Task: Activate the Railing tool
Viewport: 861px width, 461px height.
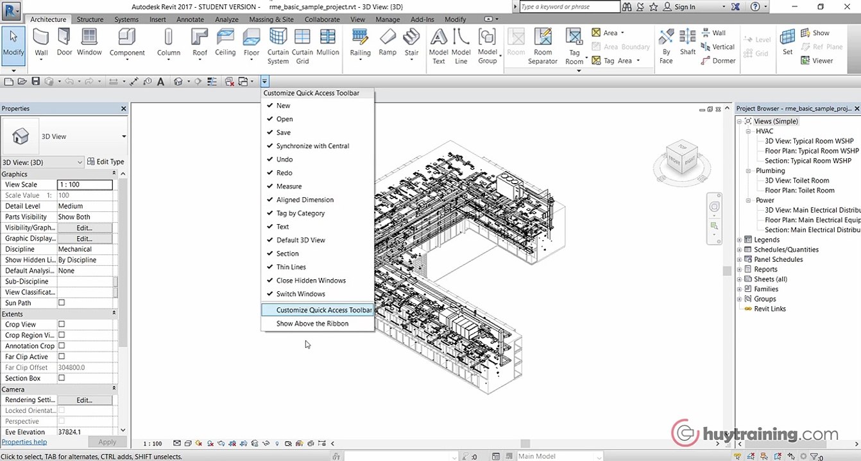Action: pos(360,44)
